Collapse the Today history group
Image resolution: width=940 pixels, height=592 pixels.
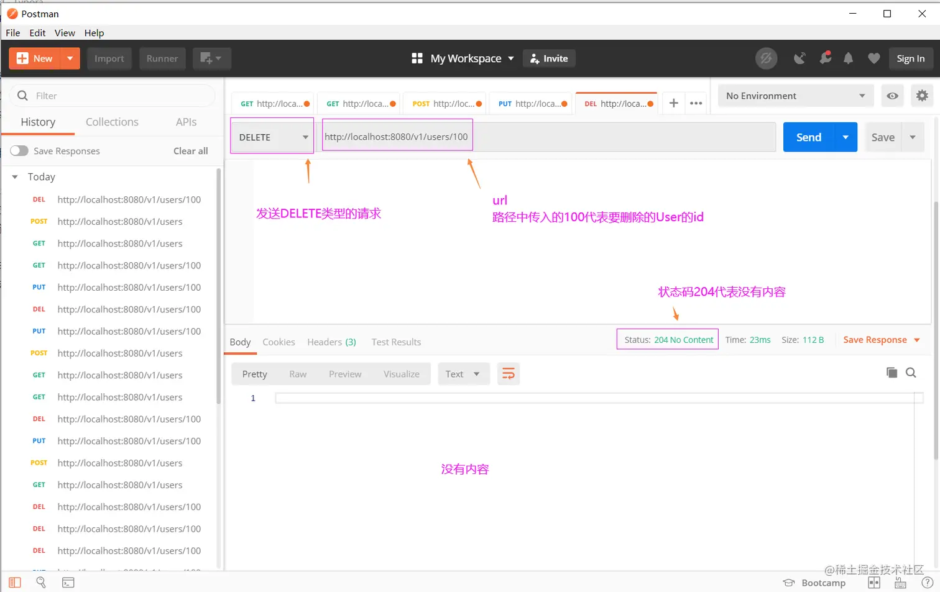point(15,177)
